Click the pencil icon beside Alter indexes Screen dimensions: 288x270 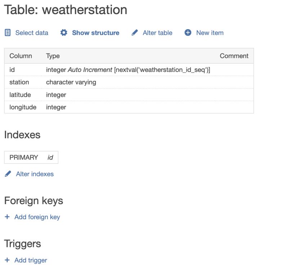click(7, 174)
